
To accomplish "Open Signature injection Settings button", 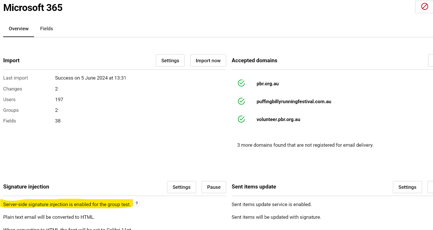I will coord(181,187).
